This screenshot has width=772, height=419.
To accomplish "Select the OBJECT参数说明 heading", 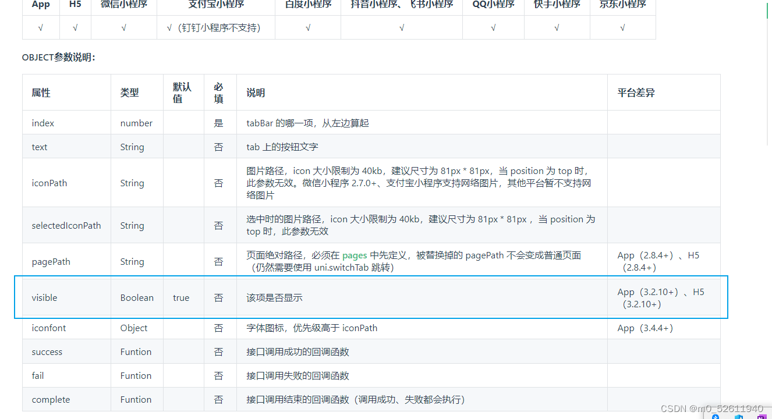I will point(58,57).
